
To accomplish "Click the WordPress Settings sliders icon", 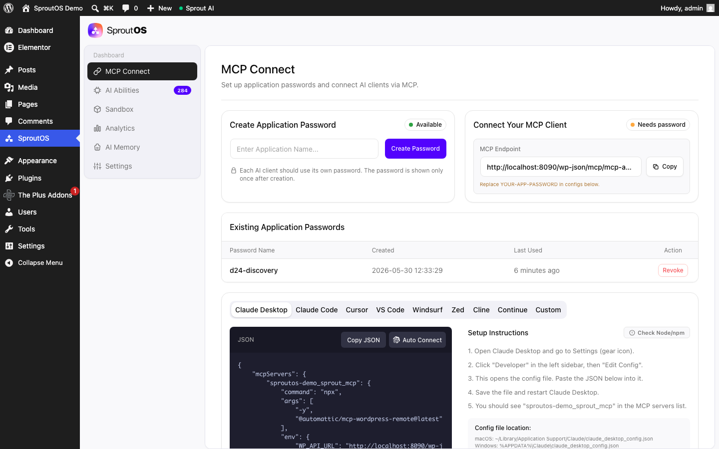I will click(9, 246).
